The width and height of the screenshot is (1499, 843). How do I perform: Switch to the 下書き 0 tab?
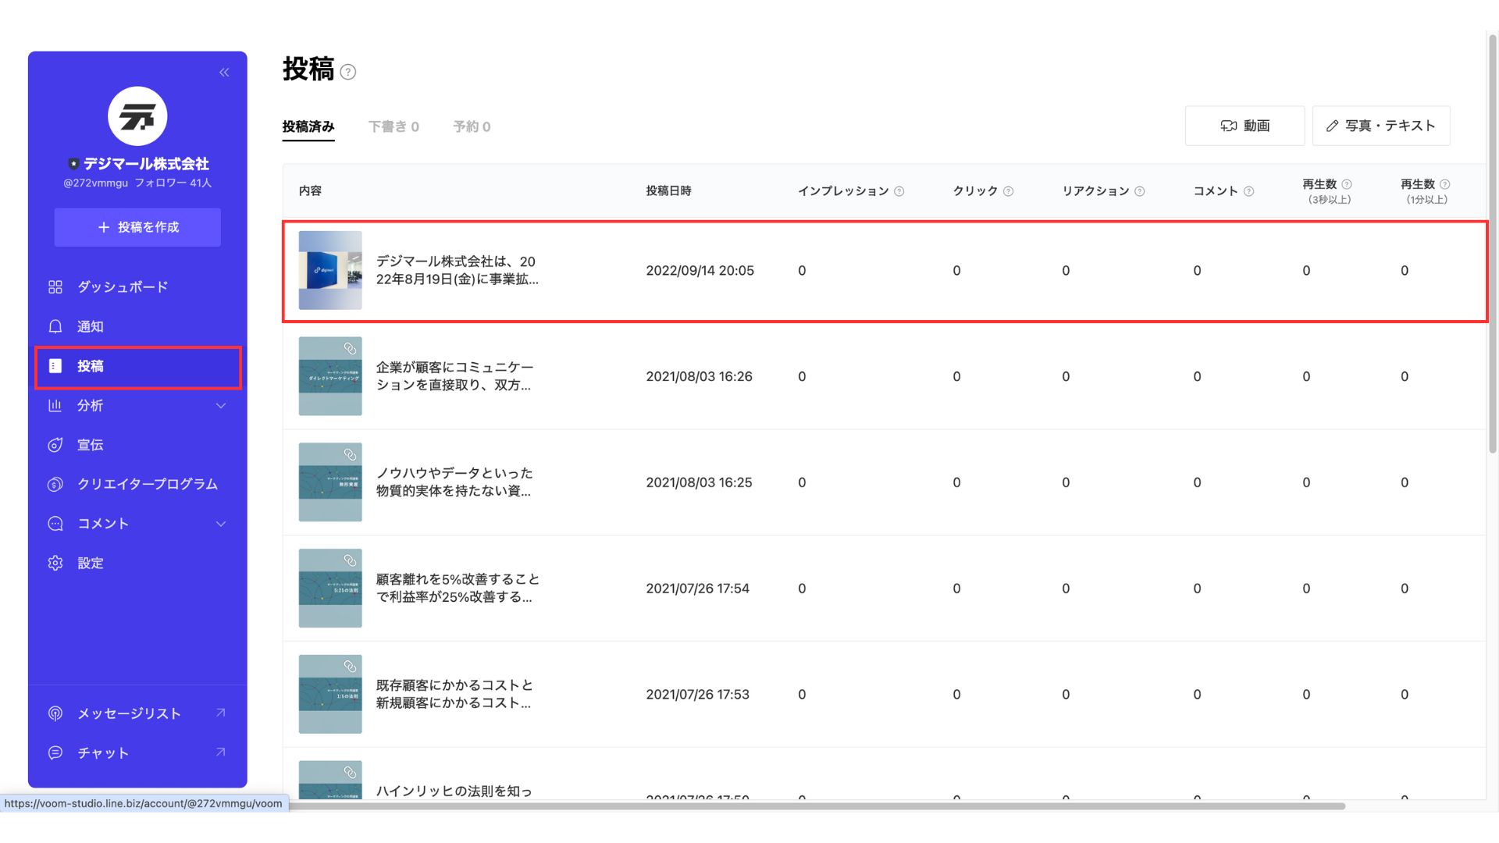point(393,126)
